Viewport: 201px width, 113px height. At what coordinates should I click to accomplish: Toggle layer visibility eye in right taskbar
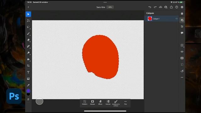182,51
